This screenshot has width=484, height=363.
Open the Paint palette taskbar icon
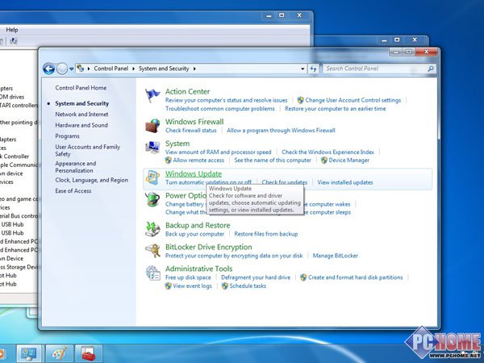click(x=59, y=353)
